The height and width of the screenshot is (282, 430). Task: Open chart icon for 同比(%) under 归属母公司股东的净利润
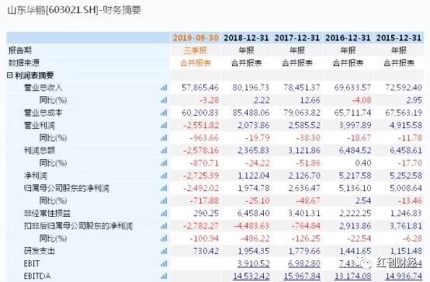point(164,200)
